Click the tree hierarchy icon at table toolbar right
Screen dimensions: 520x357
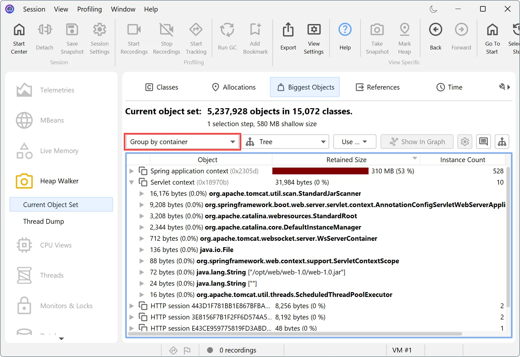[x=502, y=142]
